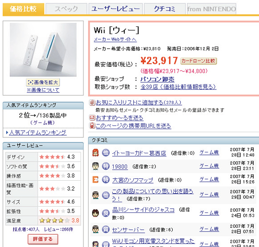Click the arrow beside 人気アイテムランキング

click(x=7, y=133)
